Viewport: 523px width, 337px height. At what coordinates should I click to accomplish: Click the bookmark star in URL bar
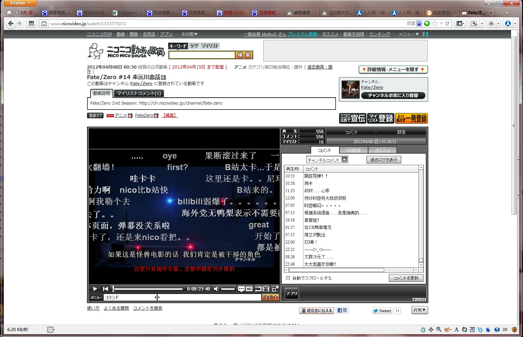[435, 23]
